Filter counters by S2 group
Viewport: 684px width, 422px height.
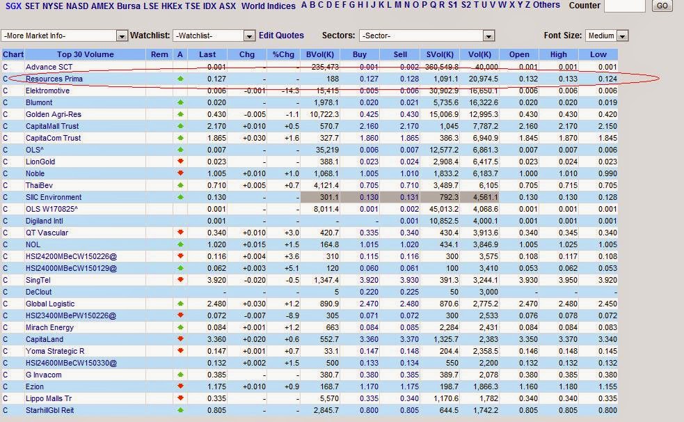pos(466,6)
